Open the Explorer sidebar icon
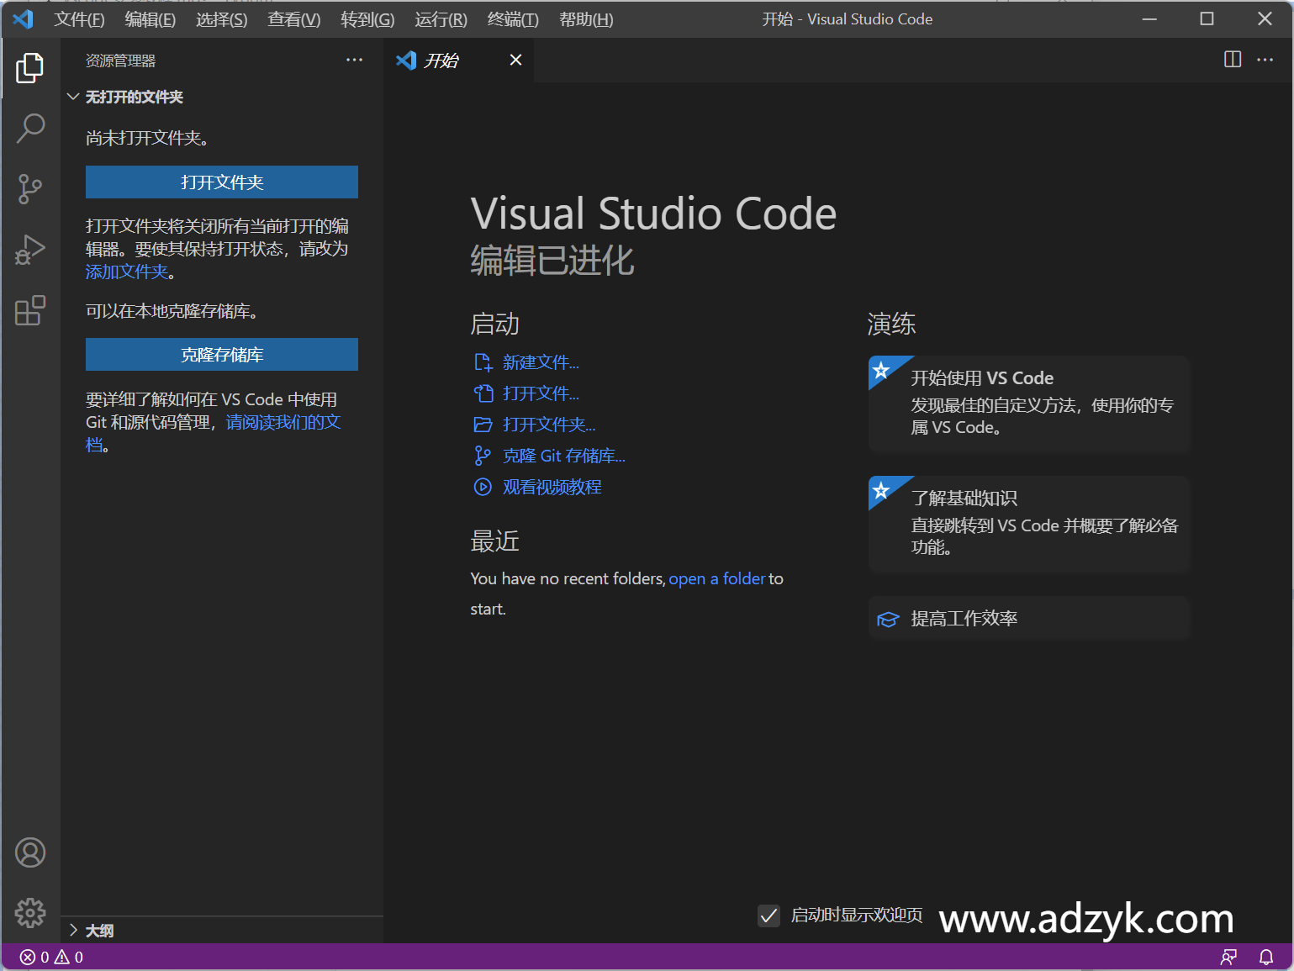The image size is (1294, 971). pyautogui.click(x=30, y=69)
